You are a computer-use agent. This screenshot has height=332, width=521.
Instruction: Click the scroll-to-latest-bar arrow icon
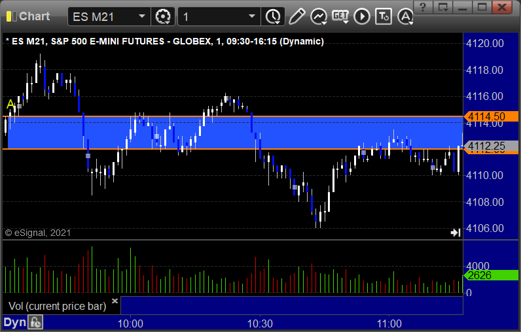click(456, 233)
